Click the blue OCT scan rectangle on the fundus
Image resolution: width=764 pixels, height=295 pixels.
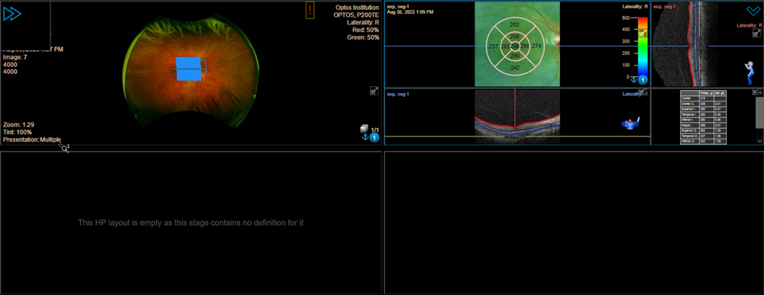point(189,69)
